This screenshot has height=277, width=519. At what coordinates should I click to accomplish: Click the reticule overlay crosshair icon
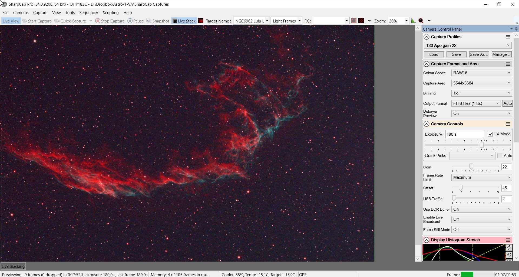click(x=361, y=21)
